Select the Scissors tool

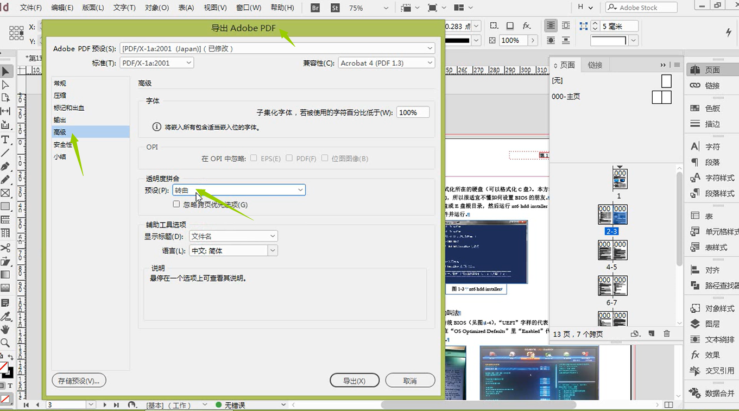5,248
